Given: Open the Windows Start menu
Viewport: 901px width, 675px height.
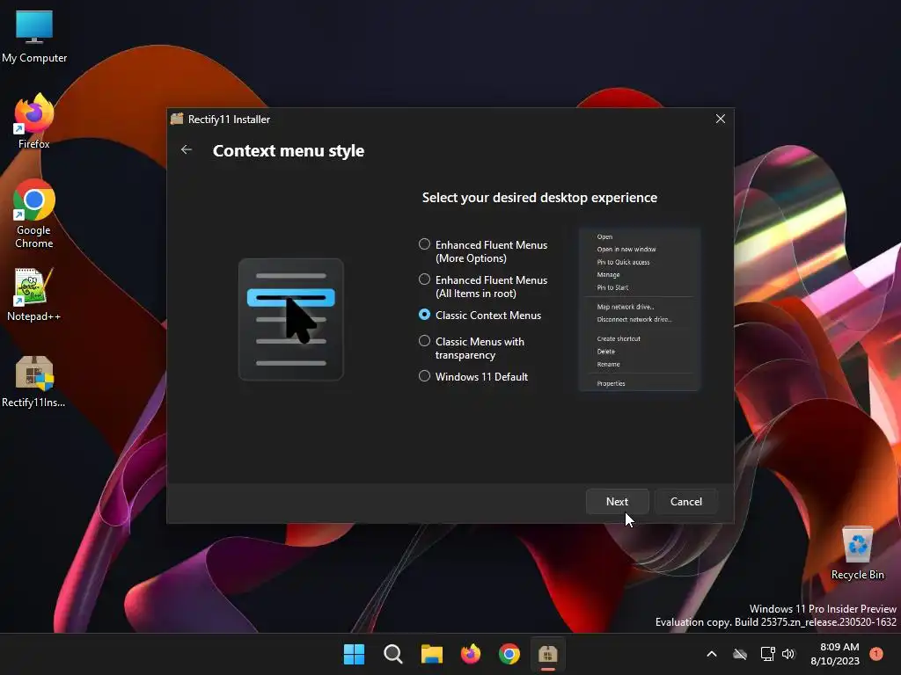Looking at the screenshot, I should 354,654.
